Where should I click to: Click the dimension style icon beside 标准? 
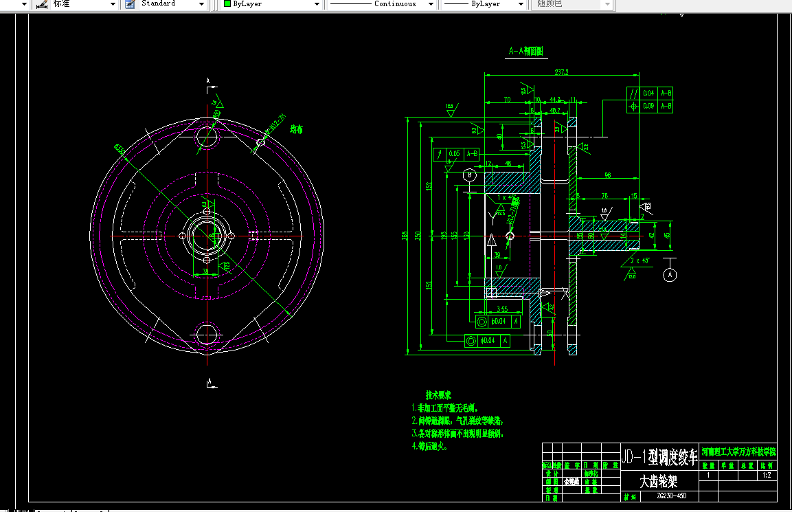41,4
